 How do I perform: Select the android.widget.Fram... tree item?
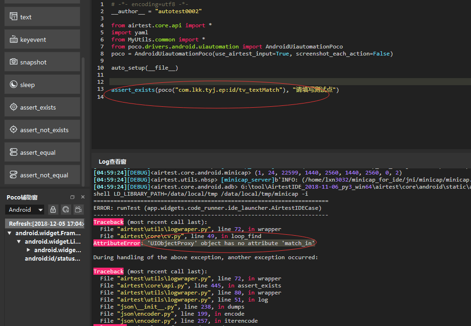48,233
